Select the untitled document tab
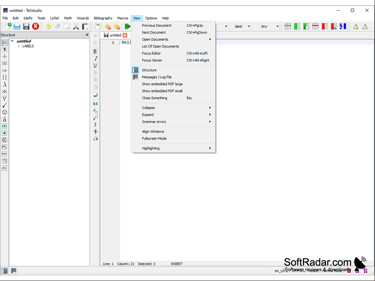This screenshot has width=375, height=281. click(x=115, y=35)
